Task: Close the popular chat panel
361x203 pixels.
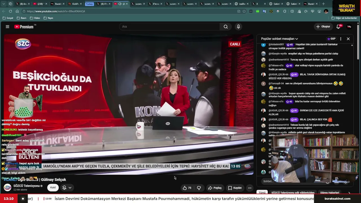Action: click(x=348, y=39)
